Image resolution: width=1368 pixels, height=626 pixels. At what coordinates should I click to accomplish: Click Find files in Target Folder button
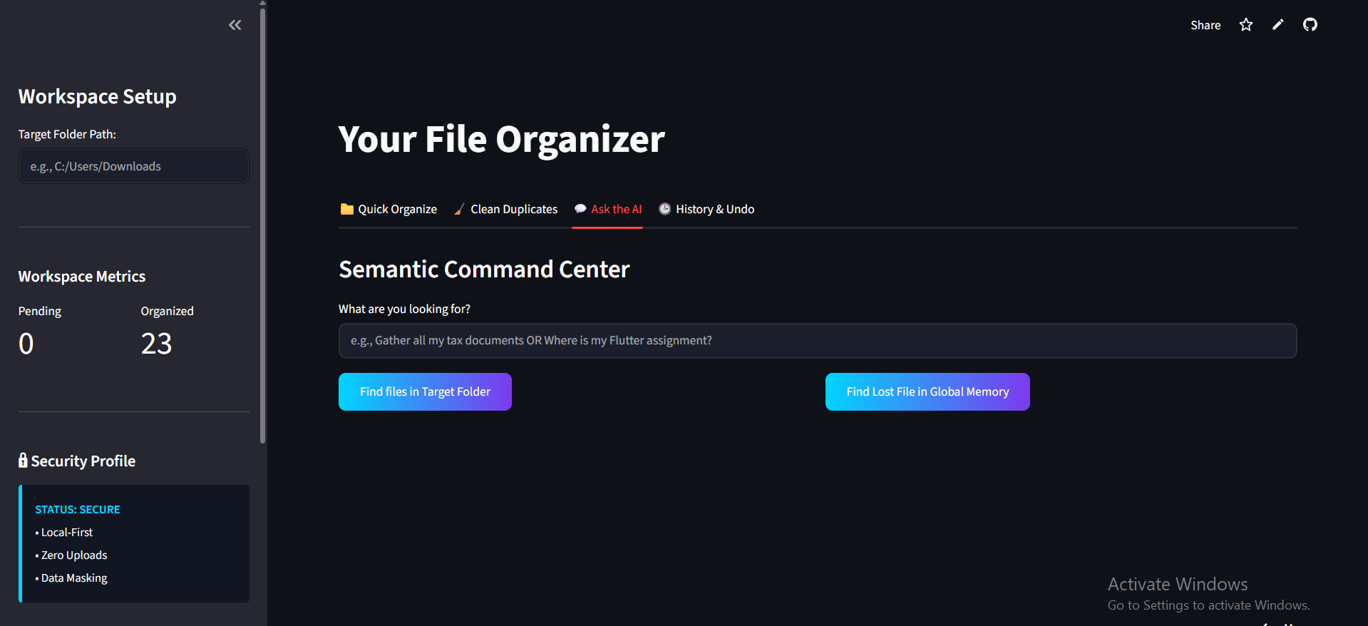pyautogui.click(x=425, y=391)
